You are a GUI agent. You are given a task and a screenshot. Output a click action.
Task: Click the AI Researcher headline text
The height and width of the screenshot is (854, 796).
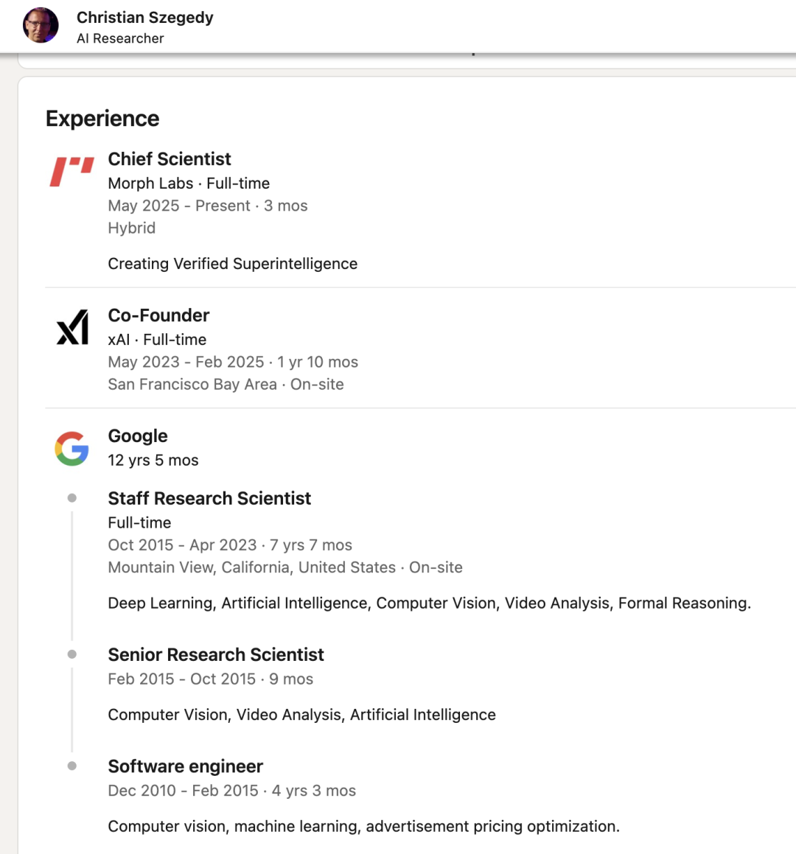pos(120,38)
